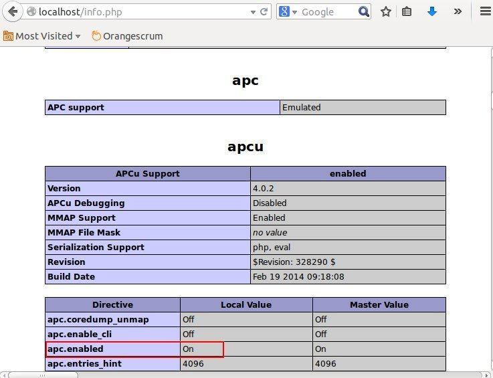Show more toolbar tools chevron
Image resolution: width=493 pixels, height=378 pixels.
pos(458,12)
